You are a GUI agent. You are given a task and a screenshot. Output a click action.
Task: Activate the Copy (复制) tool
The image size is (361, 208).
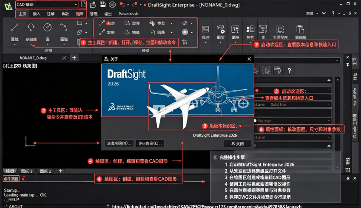point(107,32)
